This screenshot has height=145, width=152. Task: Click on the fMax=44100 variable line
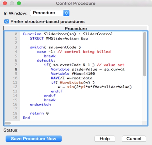[x=73, y=74]
